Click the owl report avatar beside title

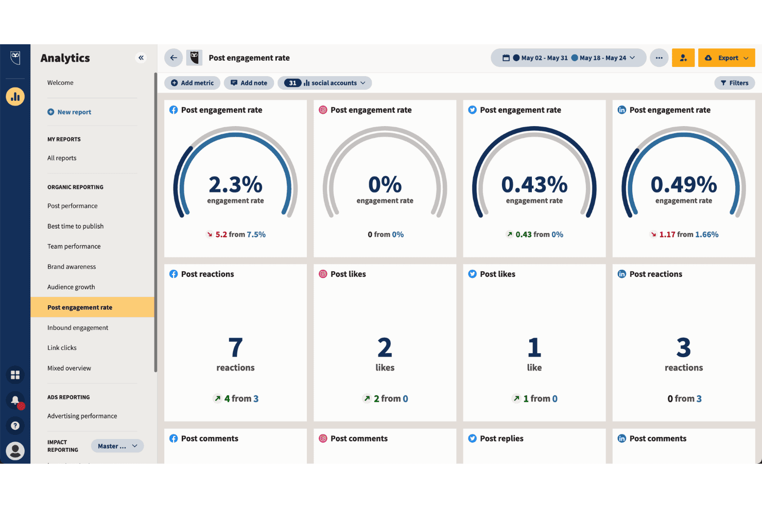194,58
